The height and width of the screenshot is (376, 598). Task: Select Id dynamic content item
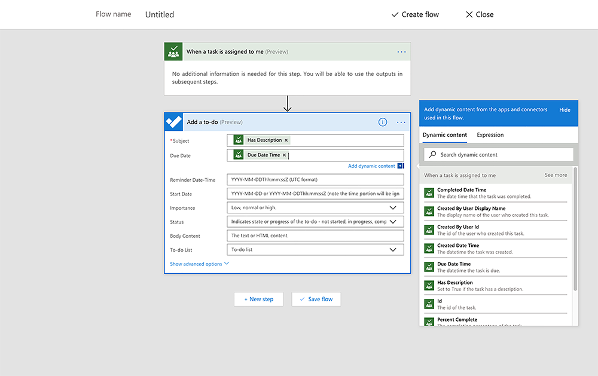[496, 304]
